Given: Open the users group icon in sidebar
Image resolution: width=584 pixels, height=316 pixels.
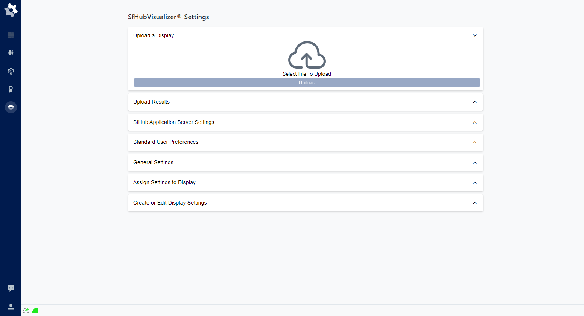Looking at the screenshot, I should 11,53.
